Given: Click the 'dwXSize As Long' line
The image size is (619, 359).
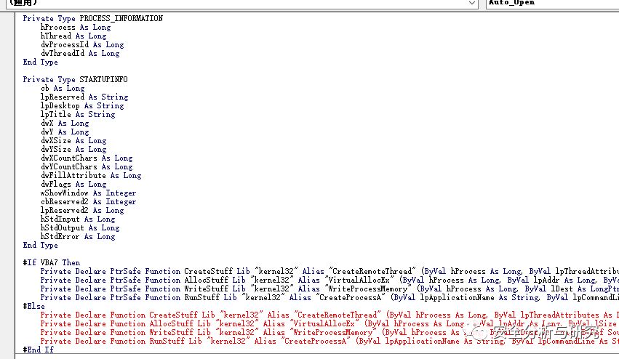Looking at the screenshot, I should pyautogui.click(x=73, y=140).
